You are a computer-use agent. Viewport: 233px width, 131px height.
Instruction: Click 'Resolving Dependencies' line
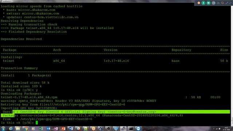[x=22, y=21]
